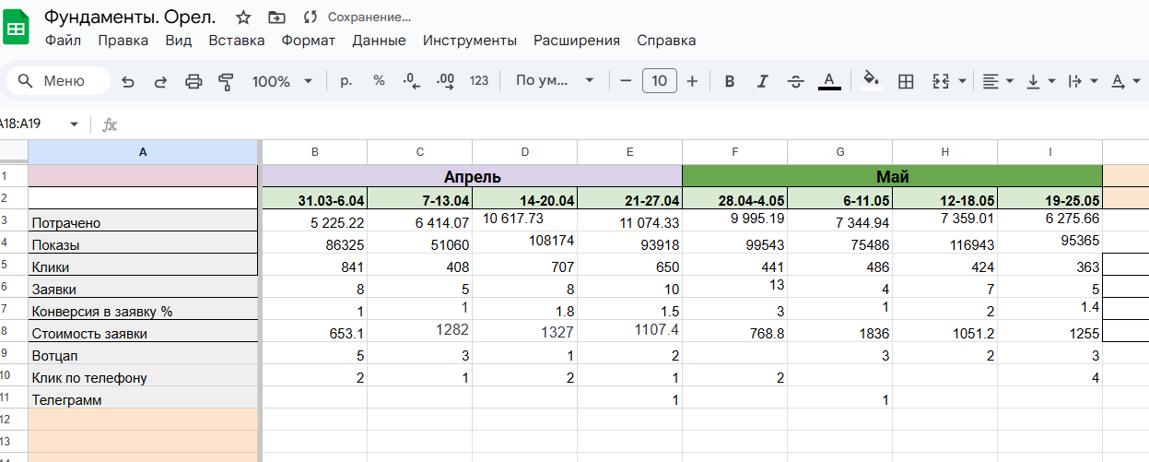Click the decrease decimal places icon

click(x=412, y=81)
